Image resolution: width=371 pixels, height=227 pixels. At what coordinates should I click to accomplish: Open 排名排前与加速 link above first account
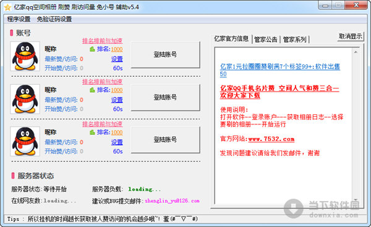pos(102,41)
